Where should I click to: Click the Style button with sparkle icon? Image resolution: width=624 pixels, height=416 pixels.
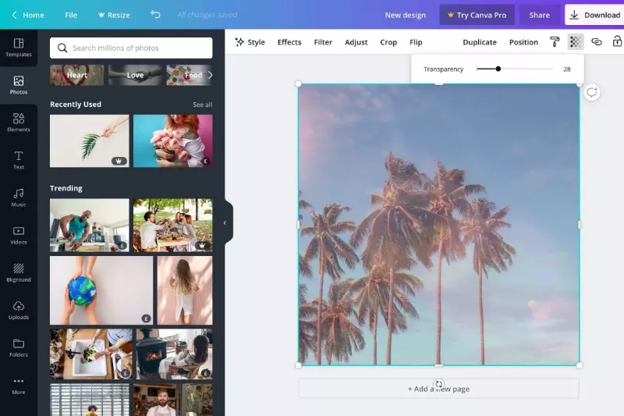[x=250, y=42]
